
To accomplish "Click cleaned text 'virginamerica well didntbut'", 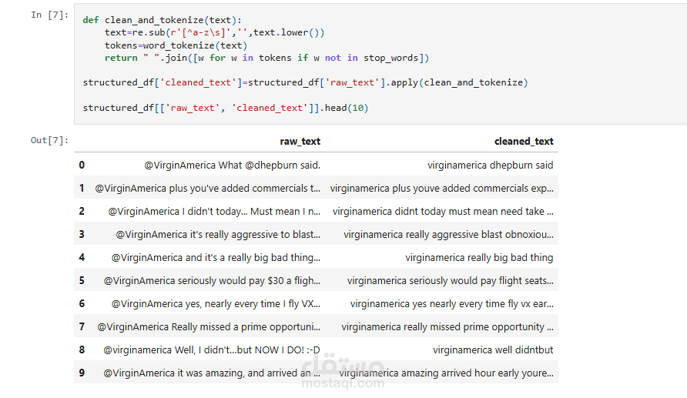I will tap(492, 350).
